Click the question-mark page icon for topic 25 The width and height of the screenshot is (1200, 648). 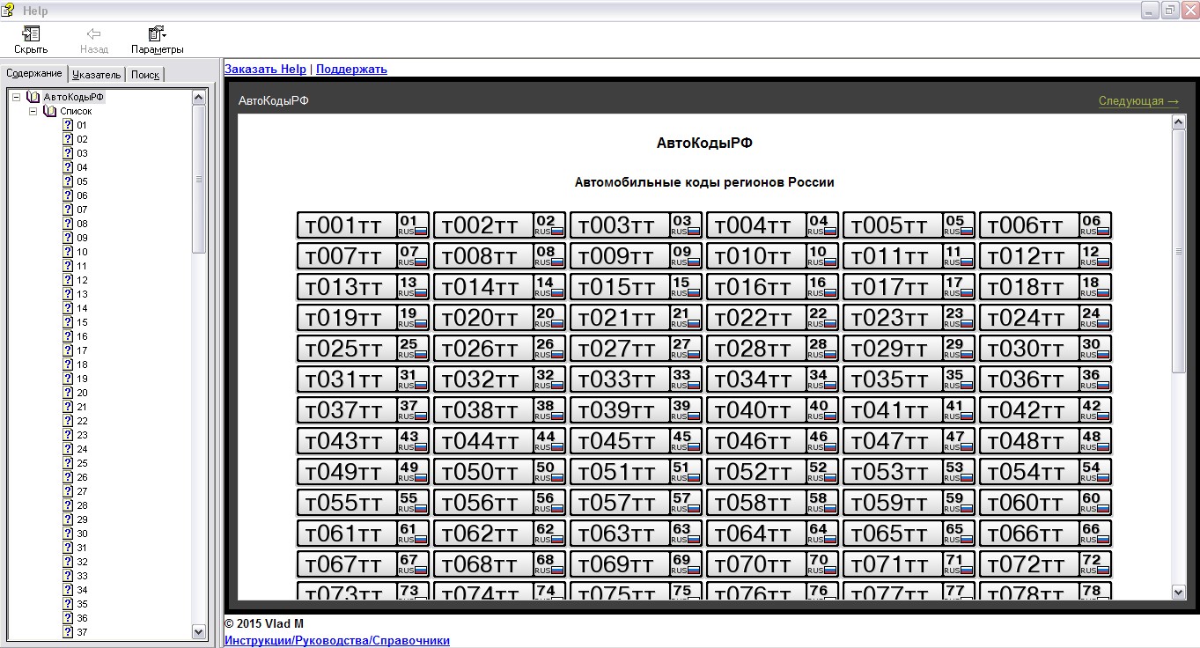coord(68,463)
